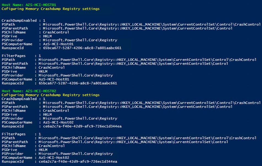Click the 'Host Name: AZS-HCI-HOST01' header line

coord(29,5)
